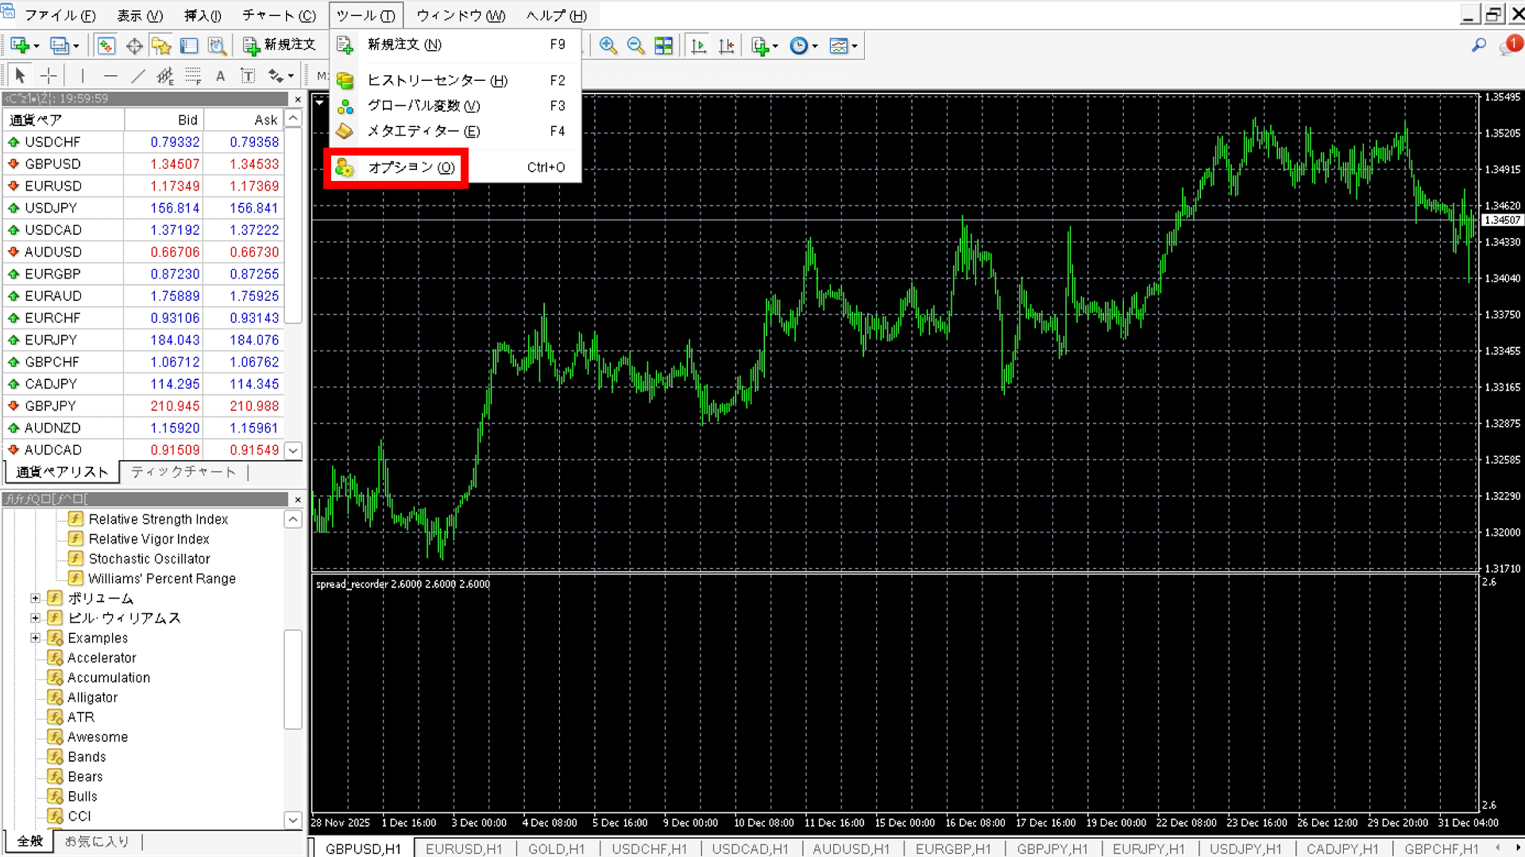Viewport: 1525px width, 857px height.
Task: Click the search magnifier icon at top right
Action: (1478, 45)
